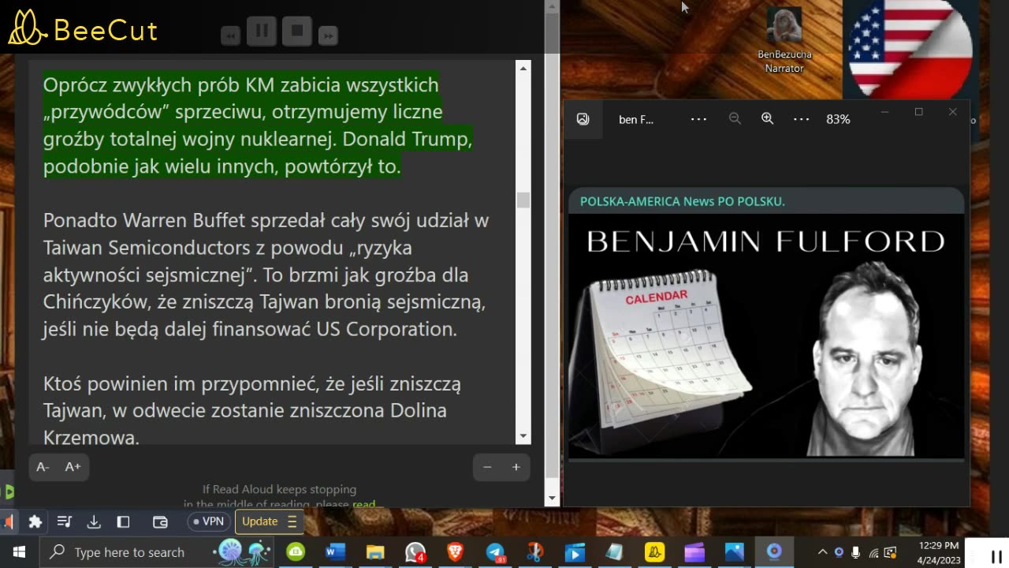1009x568 pixels.
Task: Click the recorder icon in the system tray
Action: click(839, 552)
